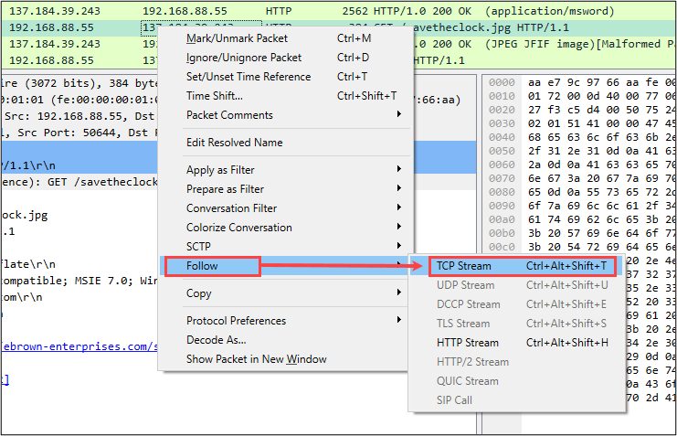Screen dimensions: 677x436
Task: Open Time Shift dialog entry
Action: coord(215,96)
